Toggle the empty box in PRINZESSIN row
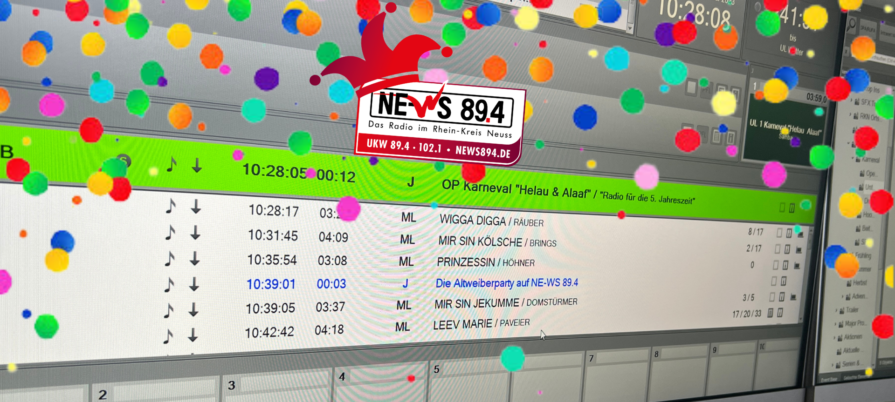The height and width of the screenshot is (402, 895). 776,265
